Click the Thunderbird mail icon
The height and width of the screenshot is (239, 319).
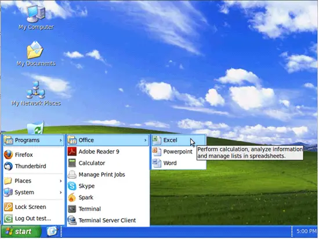point(8,166)
